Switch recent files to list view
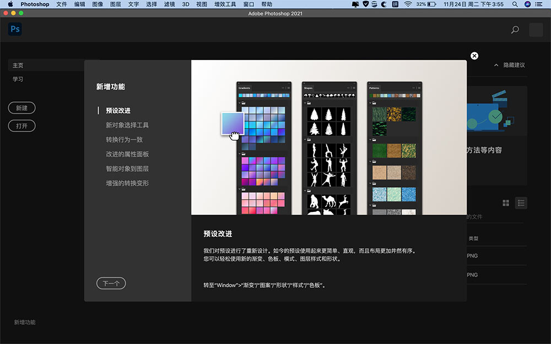This screenshot has width=551, height=344. point(521,203)
